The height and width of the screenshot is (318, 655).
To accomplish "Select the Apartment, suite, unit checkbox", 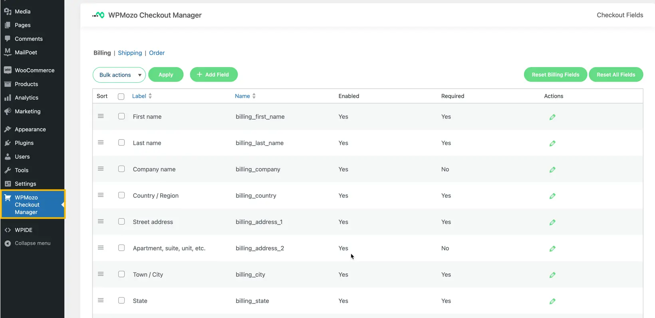I will click(x=121, y=248).
